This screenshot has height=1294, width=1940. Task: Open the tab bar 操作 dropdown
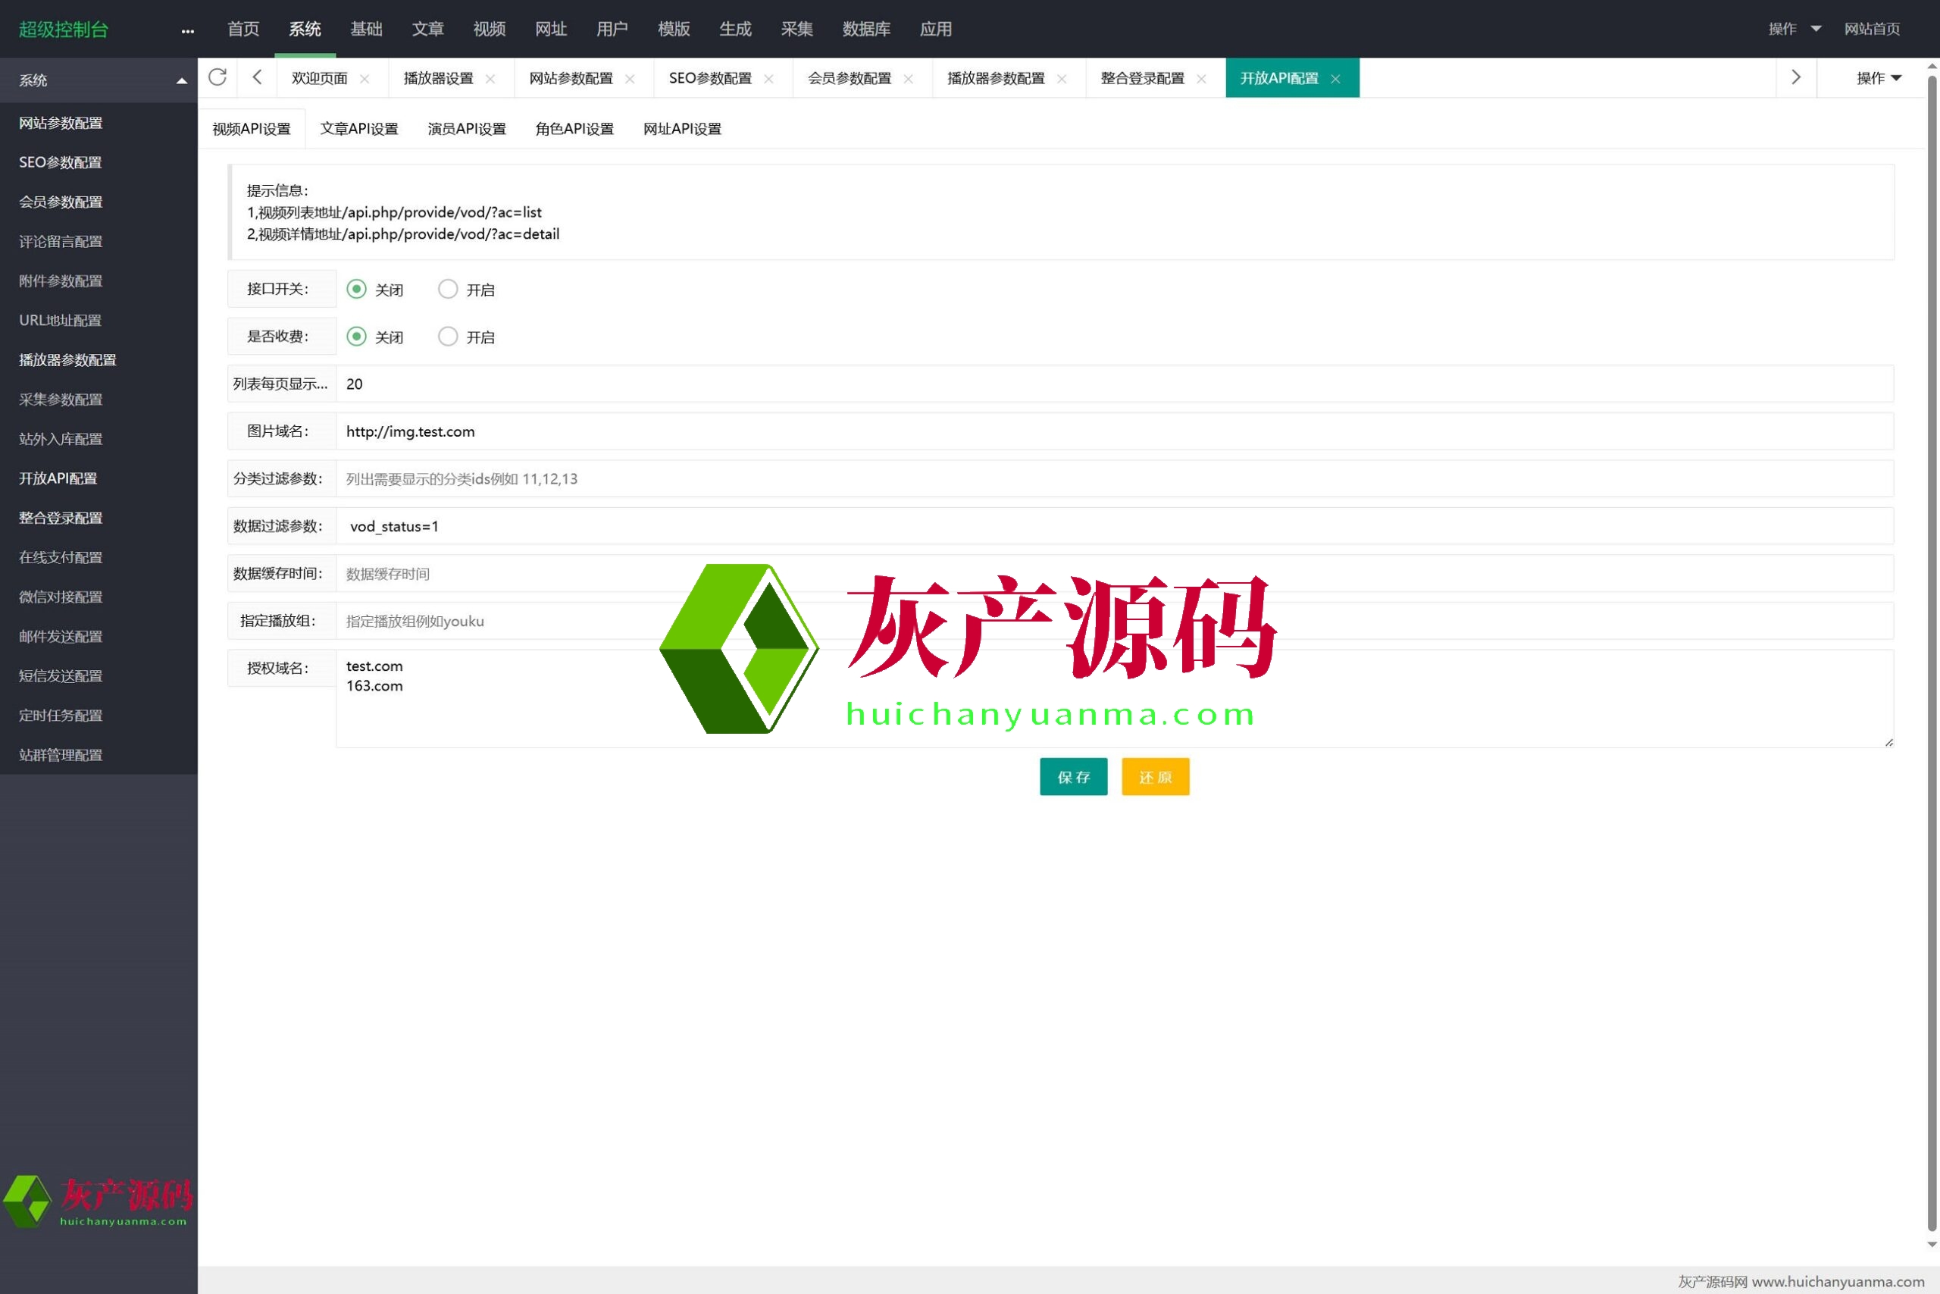tap(1878, 78)
